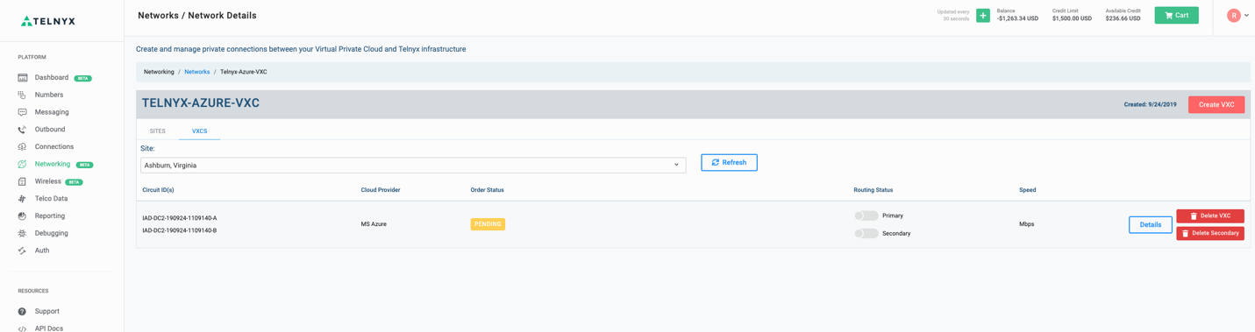Viewport: 1255px width, 332px height.
Task: Click the Outbound phone icon
Action: pyautogui.click(x=23, y=130)
